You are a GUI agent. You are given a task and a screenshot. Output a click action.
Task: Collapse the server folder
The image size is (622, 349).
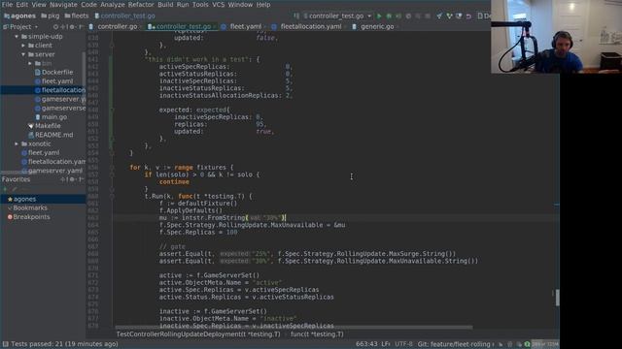click(x=23, y=54)
